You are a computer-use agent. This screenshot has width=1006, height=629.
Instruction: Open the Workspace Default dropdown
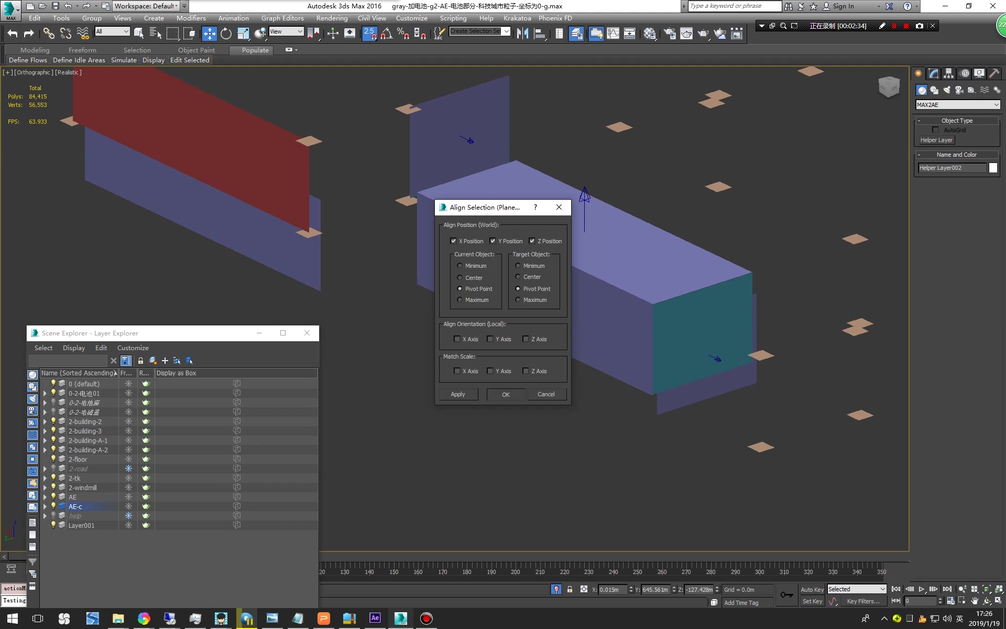coord(147,6)
